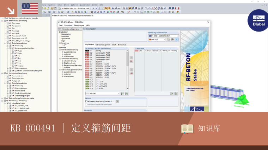The image size is (268, 150).
Task: Enable the Nichtlineare Berechnung checkbox
Action: (86, 101)
